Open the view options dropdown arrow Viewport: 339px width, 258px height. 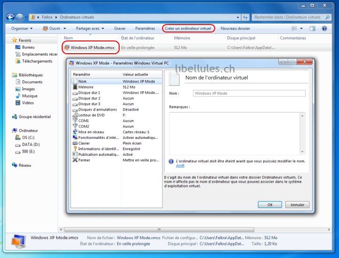pyautogui.click(x=301, y=28)
